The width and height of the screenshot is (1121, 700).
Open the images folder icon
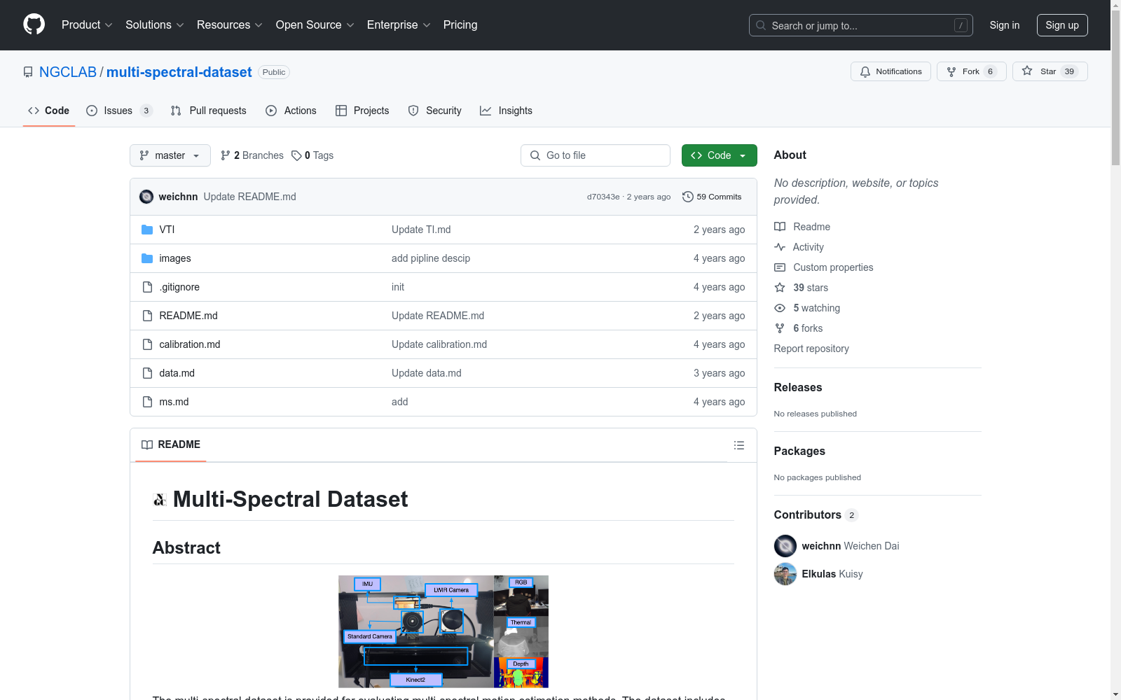(147, 258)
